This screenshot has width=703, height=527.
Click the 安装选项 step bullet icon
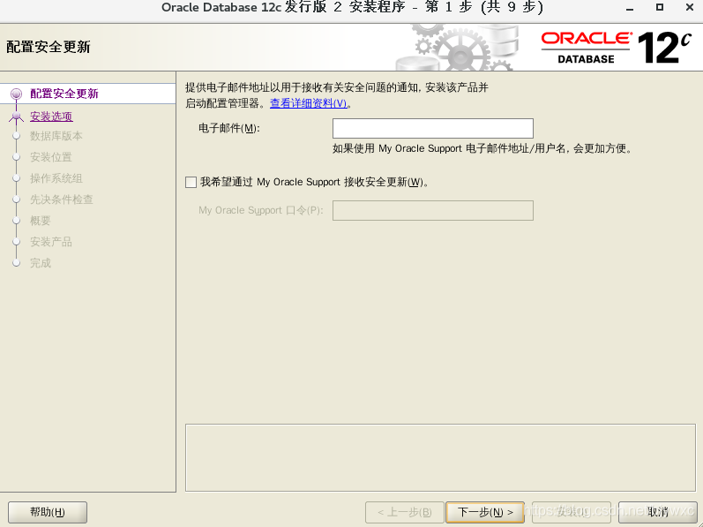point(16,117)
